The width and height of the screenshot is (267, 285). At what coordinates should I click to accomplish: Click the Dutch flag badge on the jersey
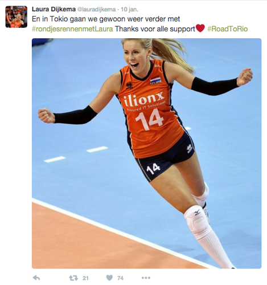point(155,80)
